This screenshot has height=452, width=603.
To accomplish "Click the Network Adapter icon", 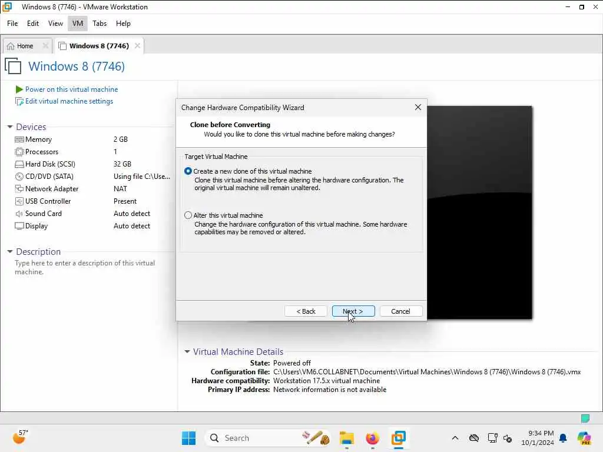I will coord(19,189).
